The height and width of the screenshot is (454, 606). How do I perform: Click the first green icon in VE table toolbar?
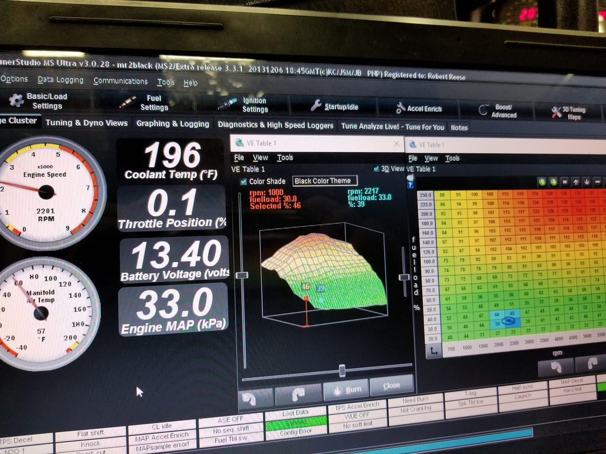pyautogui.click(x=542, y=182)
